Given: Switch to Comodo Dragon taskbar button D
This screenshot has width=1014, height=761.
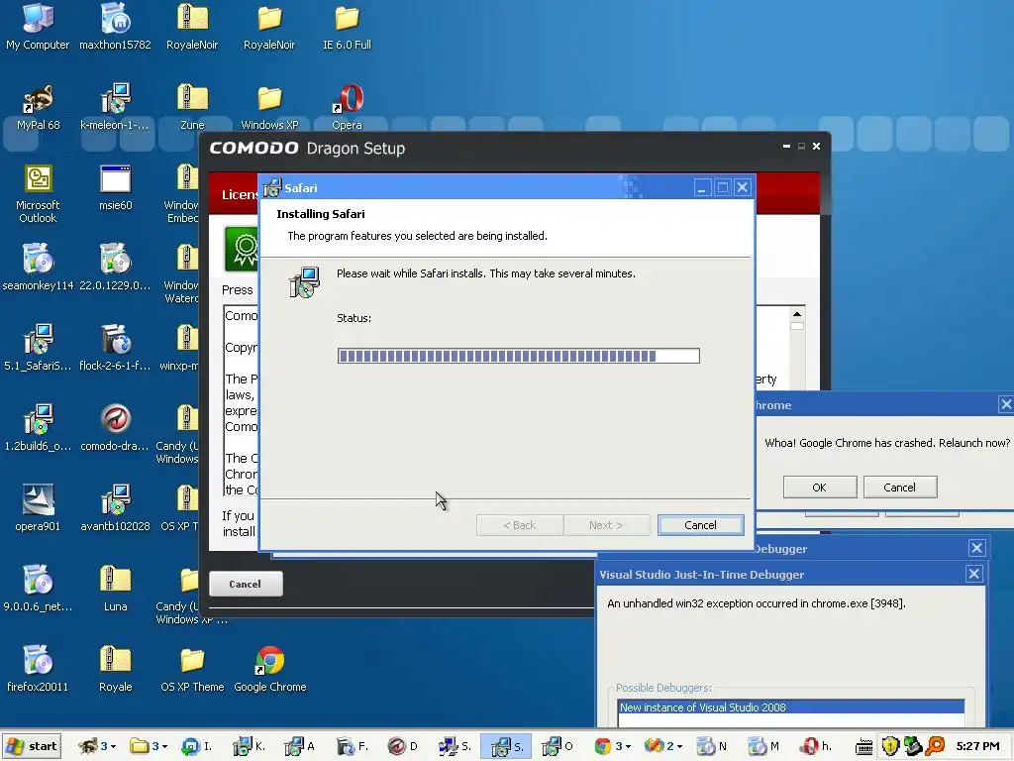Looking at the screenshot, I should [x=404, y=746].
